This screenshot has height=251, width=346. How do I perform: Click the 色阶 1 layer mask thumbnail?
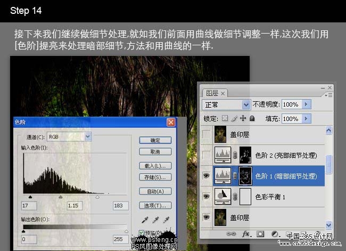coord(245,176)
